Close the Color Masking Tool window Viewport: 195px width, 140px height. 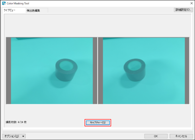click(191, 3)
